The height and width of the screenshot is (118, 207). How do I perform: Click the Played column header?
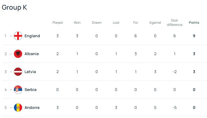(57, 23)
